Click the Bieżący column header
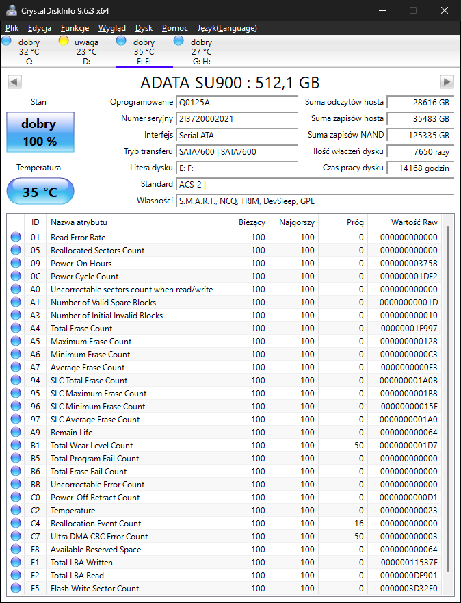 [x=244, y=222]
